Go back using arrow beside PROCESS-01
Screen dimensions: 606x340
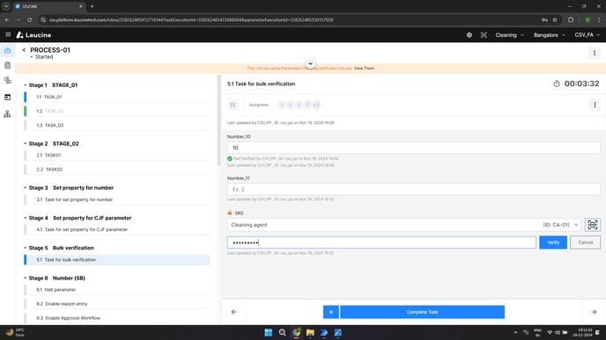tap(24, 50)
